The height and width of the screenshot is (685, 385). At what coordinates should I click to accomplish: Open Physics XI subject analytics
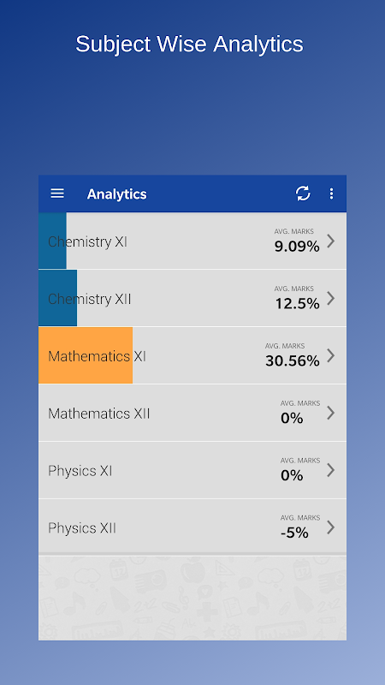pos(192,470)
